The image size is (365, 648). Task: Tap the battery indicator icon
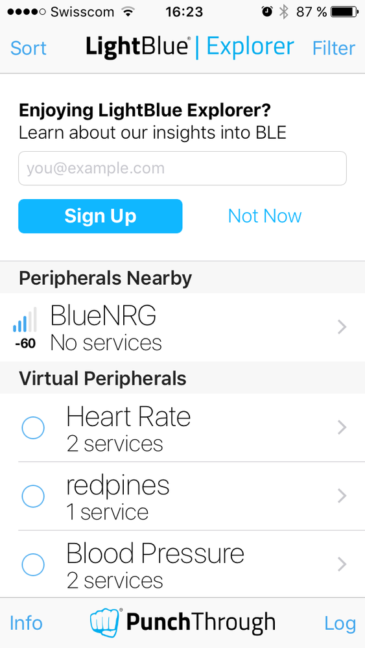coord(346,12)
